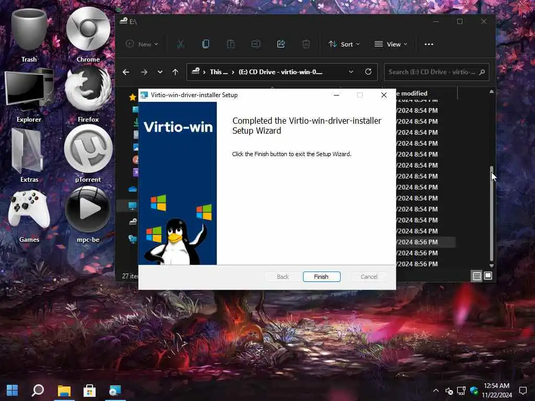Open the See more ellipsis menu in Explorer
This screenshot has height=401, width=535.
coord(429,44)
